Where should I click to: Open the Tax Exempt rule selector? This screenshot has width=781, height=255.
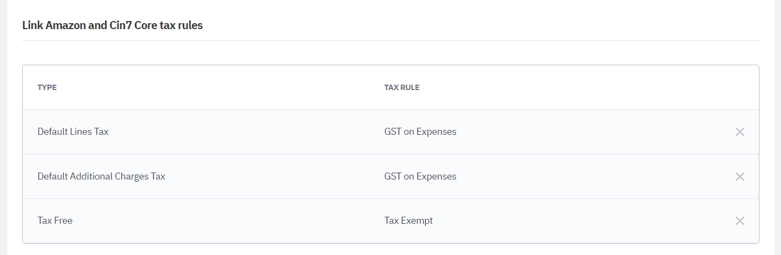point(408,220)
